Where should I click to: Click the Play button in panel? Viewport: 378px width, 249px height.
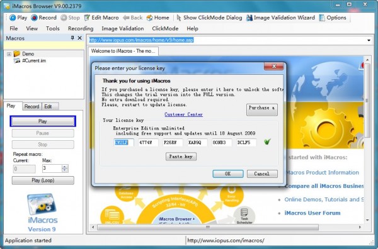pos(43,121)
